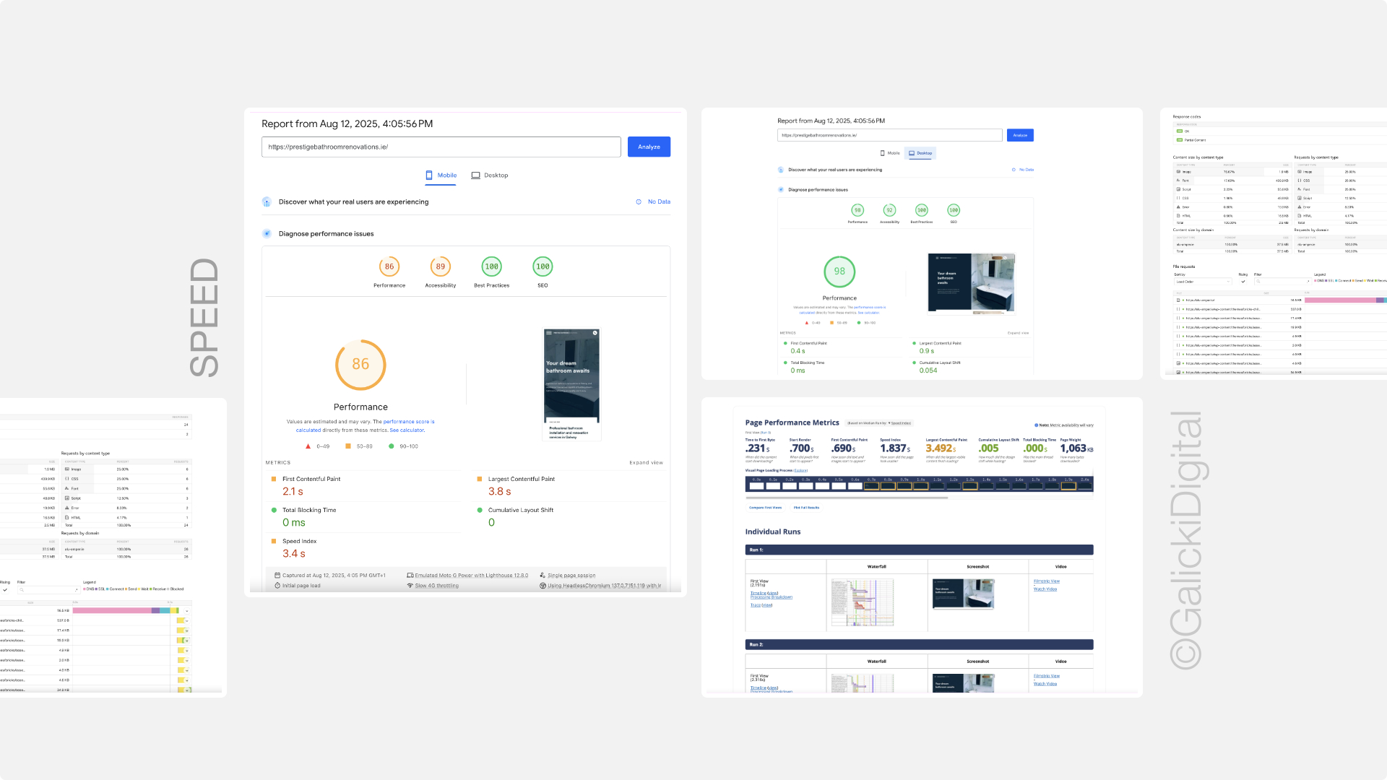The image size is (1387, 780).
Task: Click the monitor icon on the large report's Desktop tab
Action: click(476, 175)
